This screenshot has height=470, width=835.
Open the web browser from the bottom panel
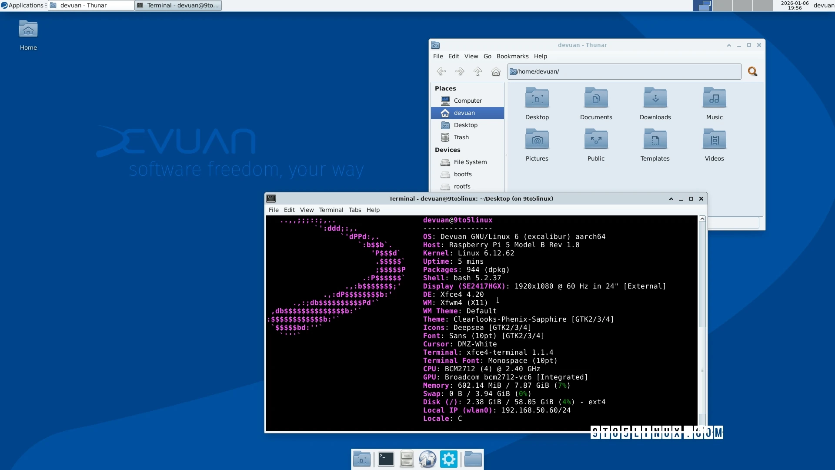click(x=428, y=458)
